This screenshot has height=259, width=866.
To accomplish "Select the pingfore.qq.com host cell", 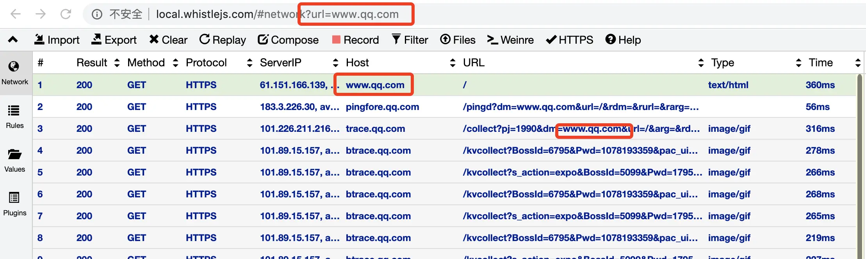I will pyautogui.click(x=382, y=107).
